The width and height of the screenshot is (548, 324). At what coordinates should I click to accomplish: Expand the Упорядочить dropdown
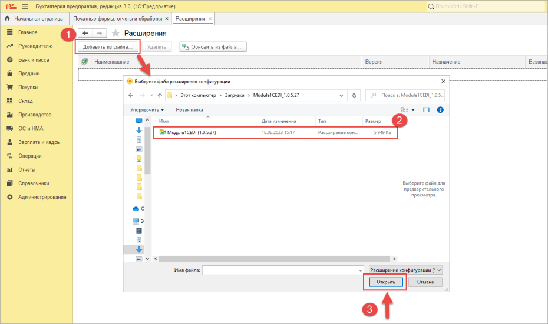tap(147, 110)
